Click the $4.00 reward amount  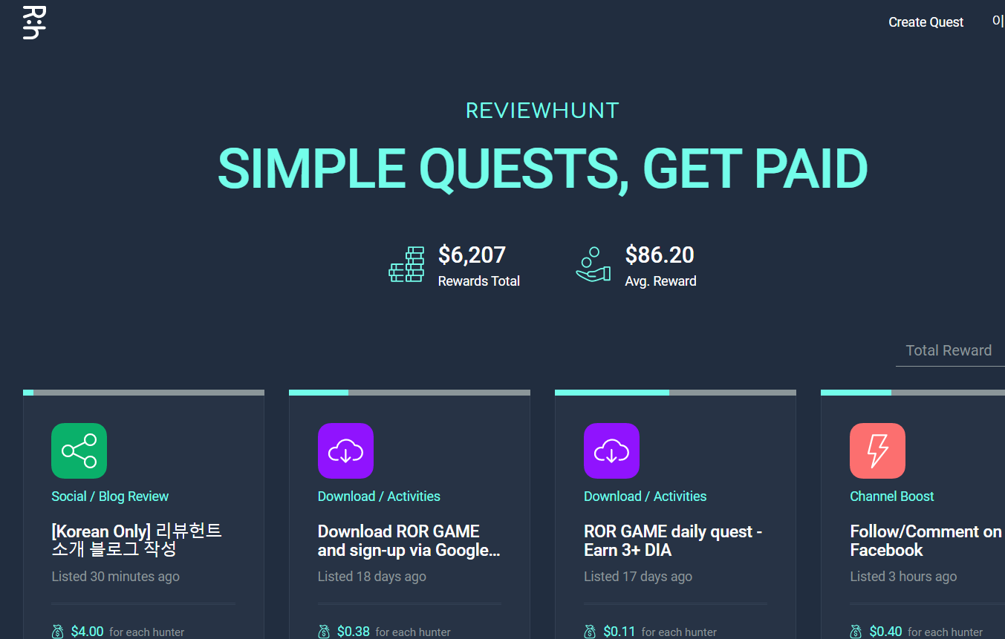(88, 632)
